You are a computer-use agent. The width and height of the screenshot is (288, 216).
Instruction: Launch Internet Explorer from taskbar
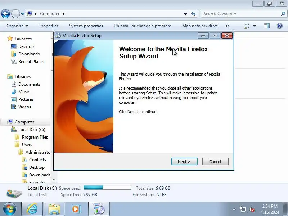click(x=32, y=209)
